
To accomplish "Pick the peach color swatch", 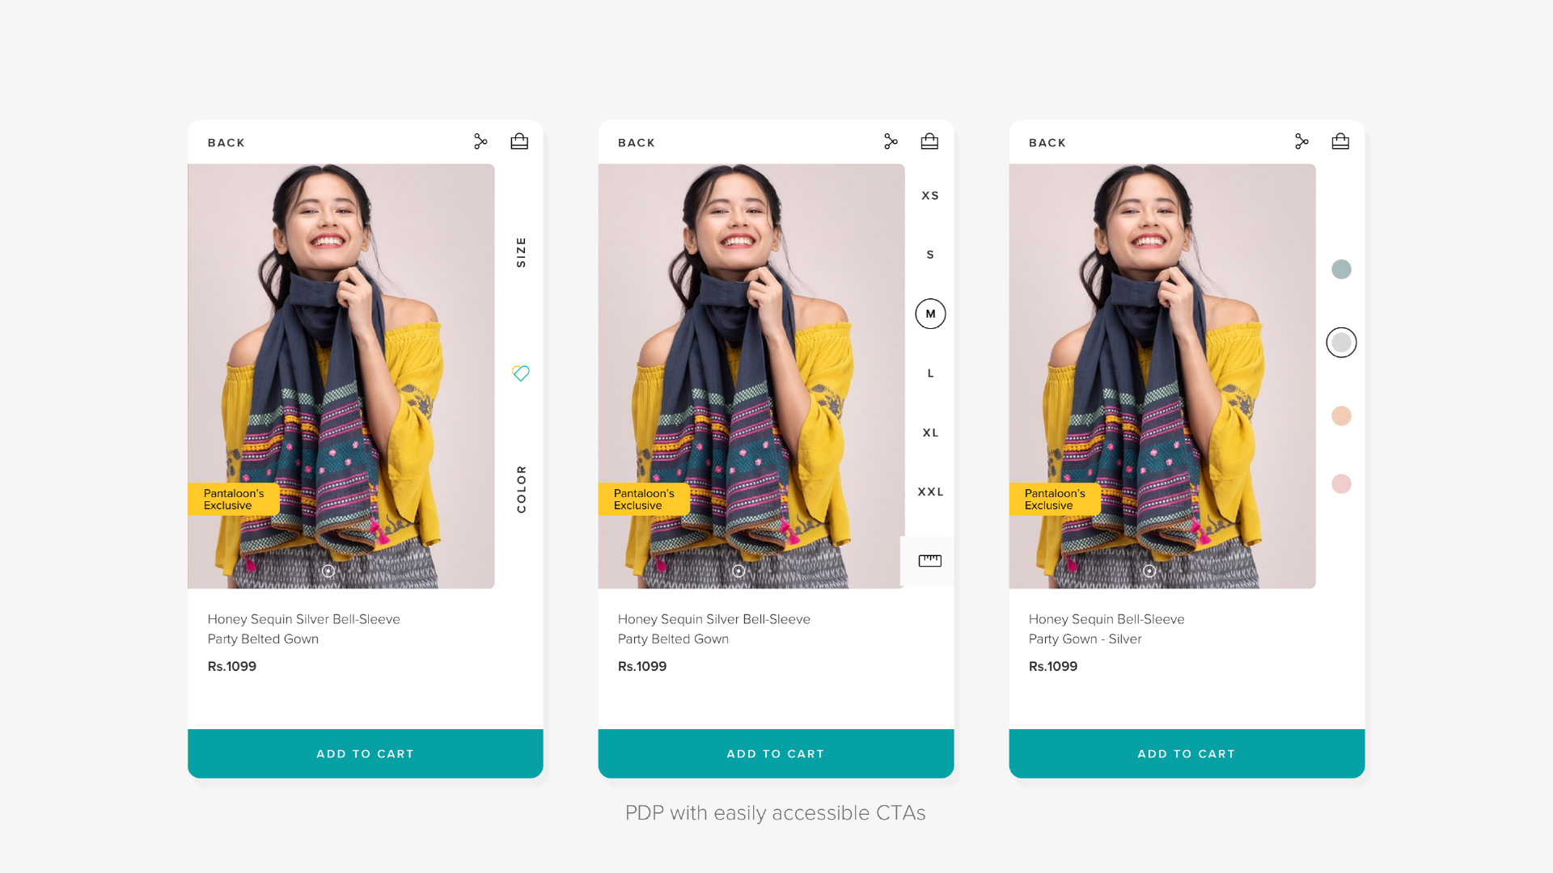I will [x=1341, y=416].
